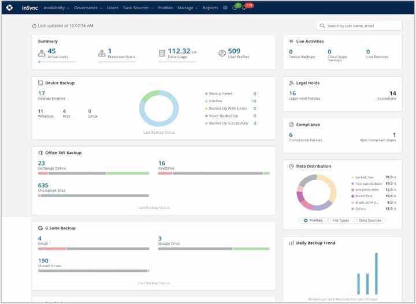
Task: Open the cloud status icon with green badge
Action: tap(235, 7)
